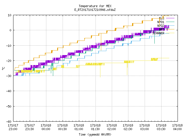Click the x-axis tick 171018 03:30

point(161,127)
